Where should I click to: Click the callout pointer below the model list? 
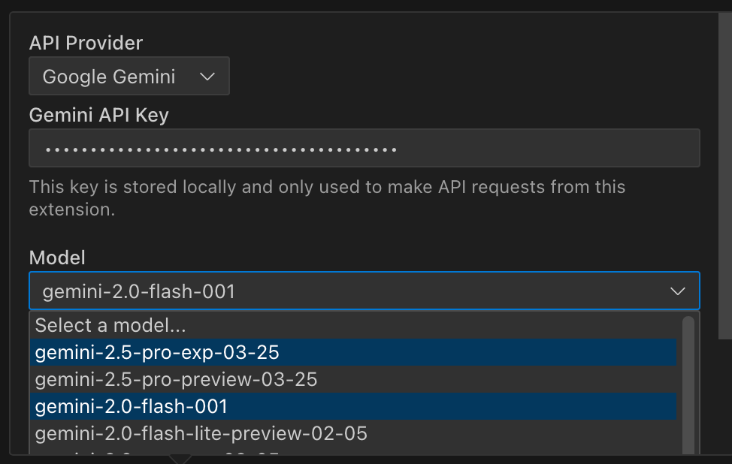(180, 458)
